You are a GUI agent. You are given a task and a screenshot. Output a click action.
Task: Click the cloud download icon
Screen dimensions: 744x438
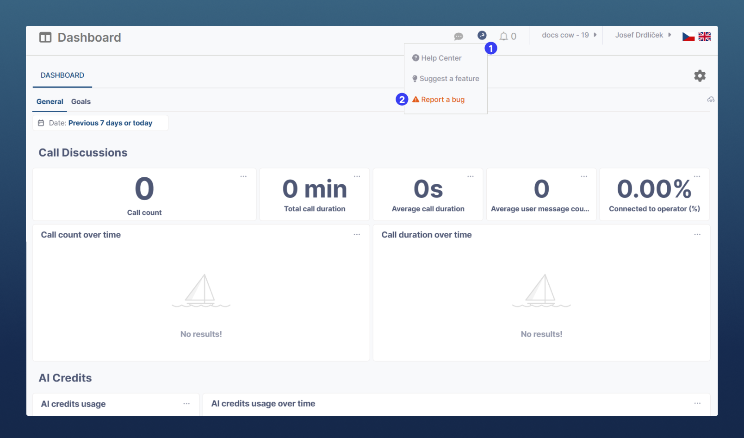[711, 100]
